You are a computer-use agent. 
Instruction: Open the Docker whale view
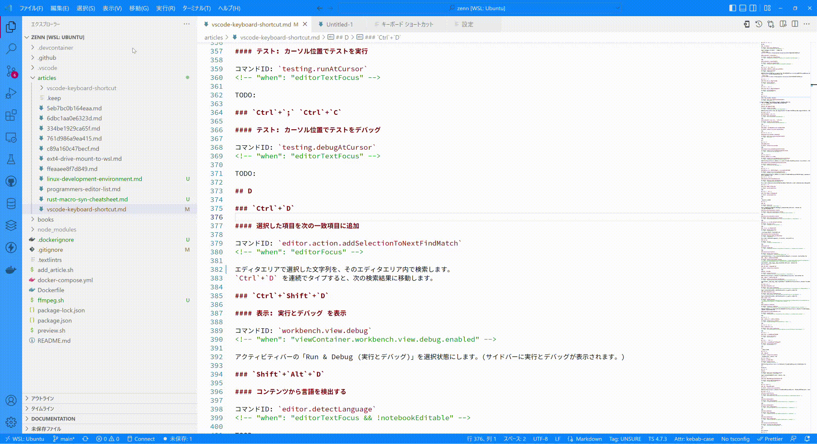click(x=11, y=270)
